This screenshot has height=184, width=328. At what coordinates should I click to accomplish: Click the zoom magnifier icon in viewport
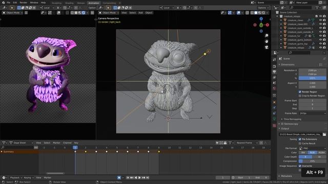[x=266, y=36]
